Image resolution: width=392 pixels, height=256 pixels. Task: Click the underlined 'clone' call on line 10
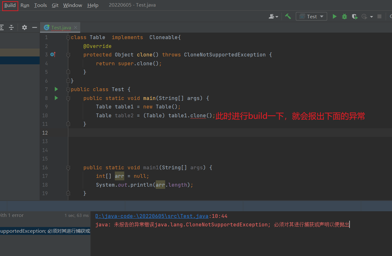[x=198, y=115]
